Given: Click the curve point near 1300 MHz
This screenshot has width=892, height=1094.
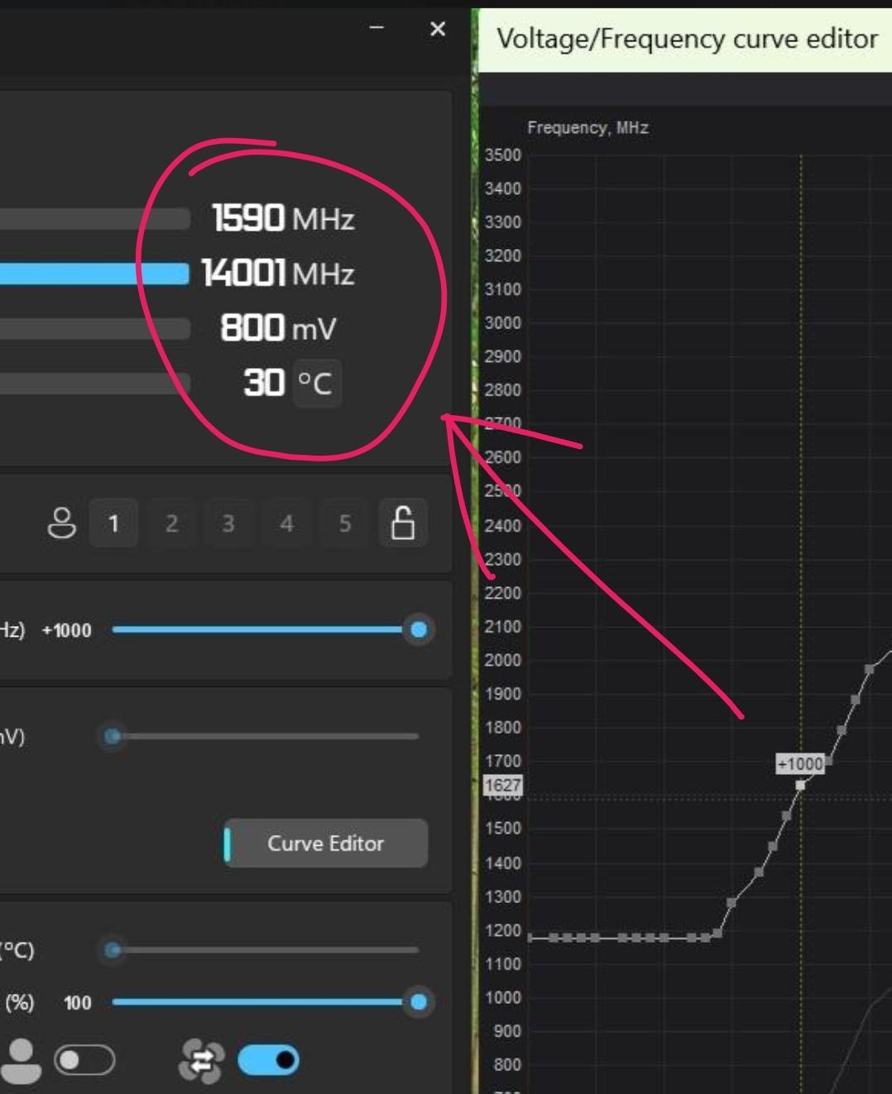Looking at the screenshot, I should coord(731,902).
